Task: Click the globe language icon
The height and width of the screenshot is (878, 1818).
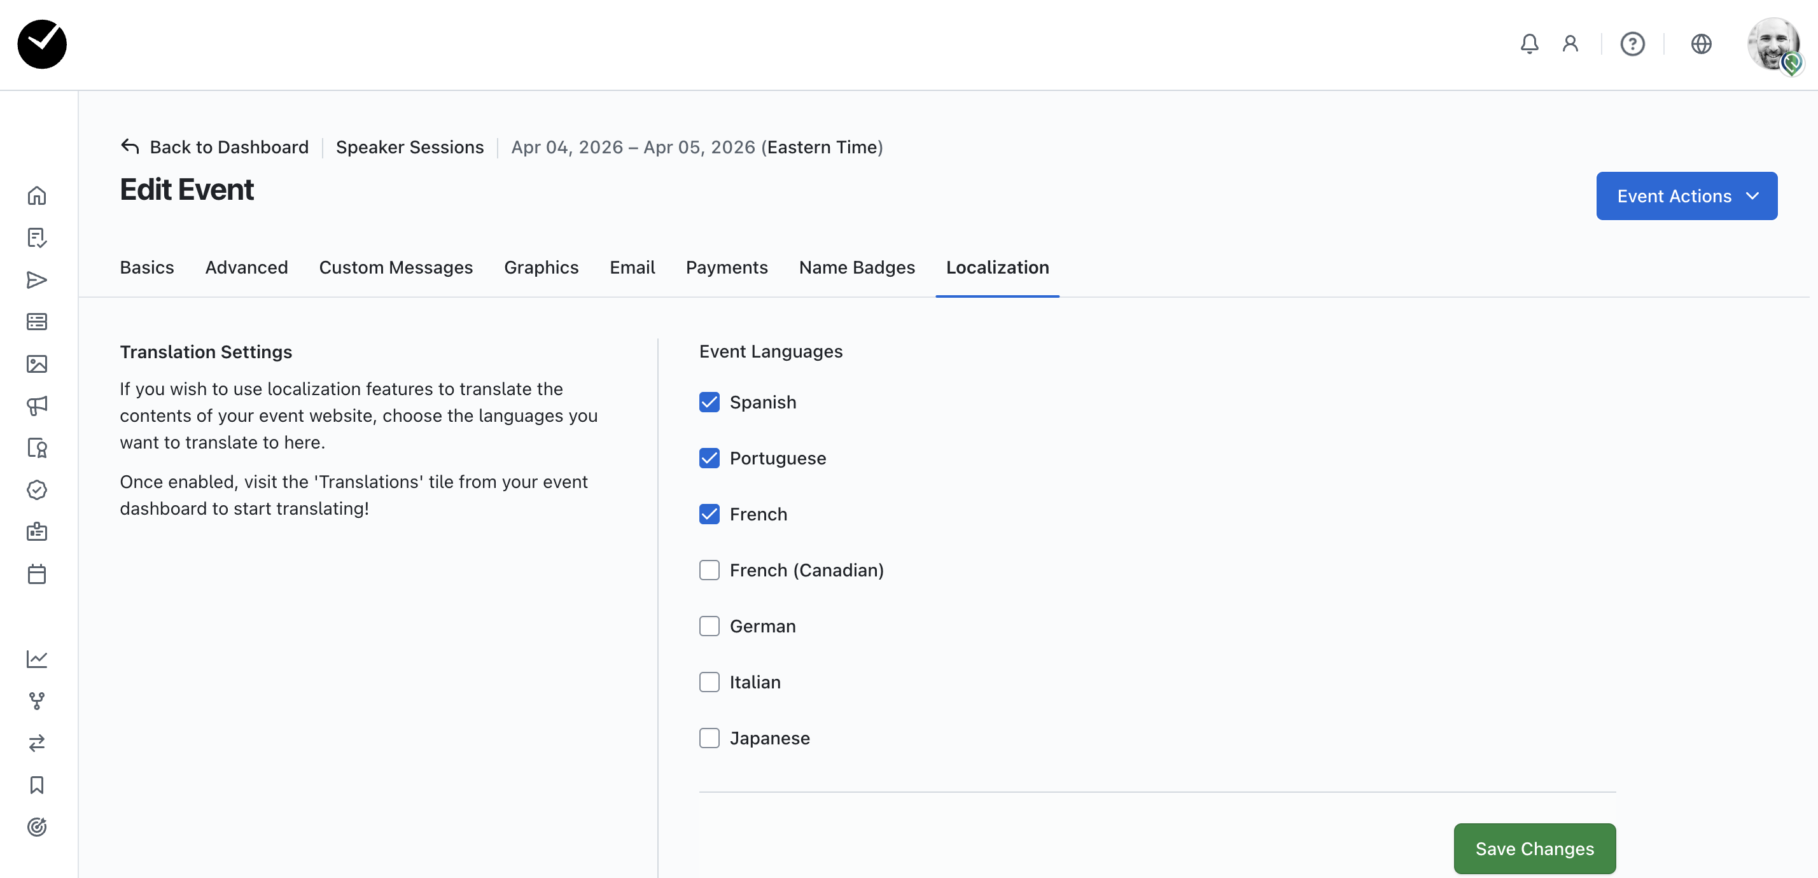Action: click(1701, 44)
